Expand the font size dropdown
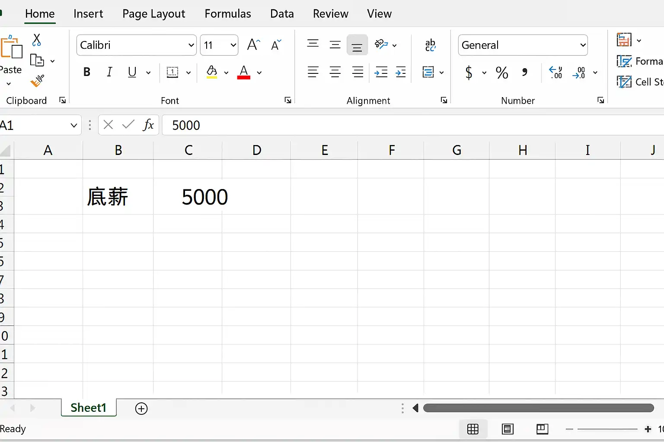 (x=233, y=45)
